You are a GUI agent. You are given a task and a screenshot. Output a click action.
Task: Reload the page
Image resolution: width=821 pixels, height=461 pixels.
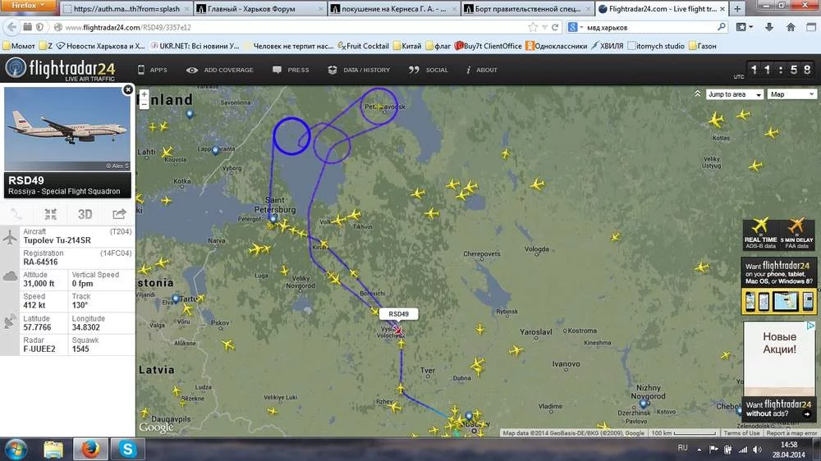point(555,27)
